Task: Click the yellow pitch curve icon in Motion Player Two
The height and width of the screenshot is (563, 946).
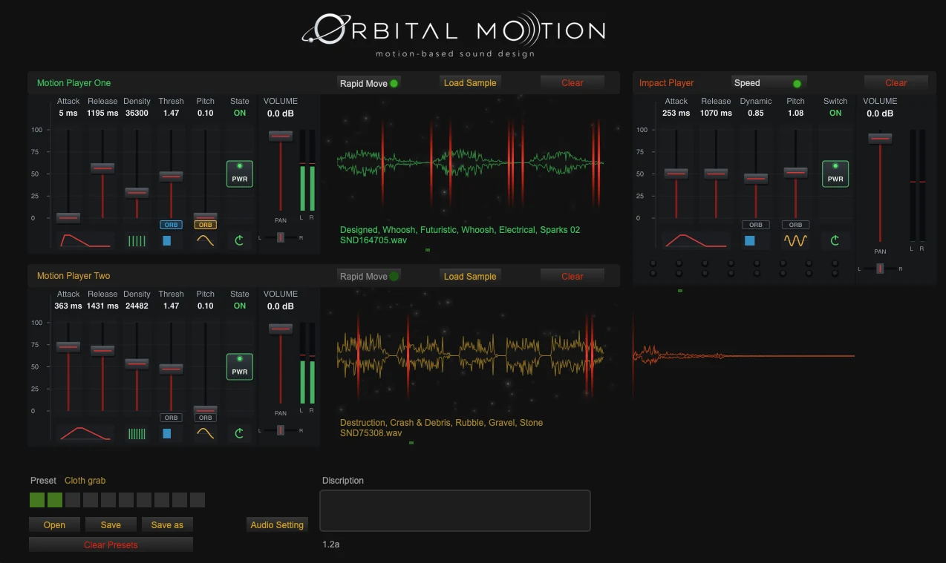Action: click(x=206, y=433)
